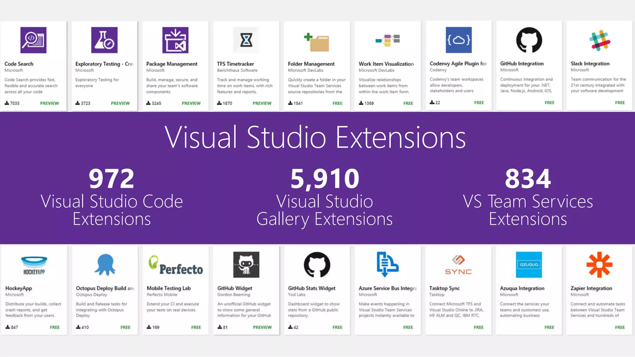
Task: Click the Slack Integration title
Action: [590, 64]
